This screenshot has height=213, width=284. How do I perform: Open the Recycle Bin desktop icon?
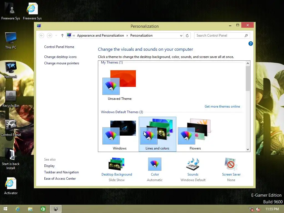point(11,99)
